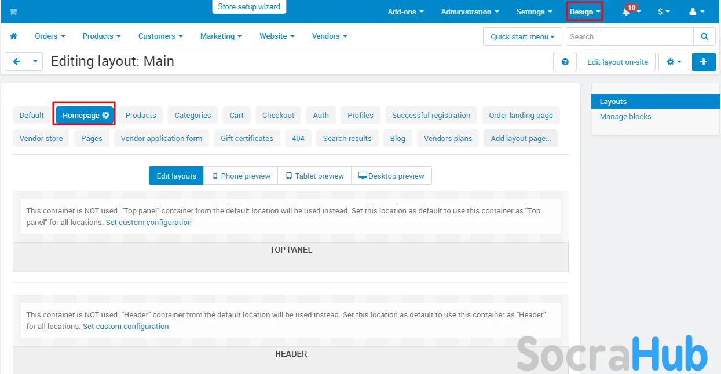
Task: Switch to Desktop preview
Action: point(391,176)
